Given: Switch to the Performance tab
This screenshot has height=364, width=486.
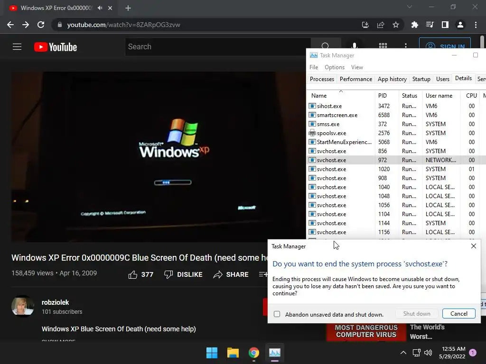Looking at the screenshot, I should [x=356, y=79].
